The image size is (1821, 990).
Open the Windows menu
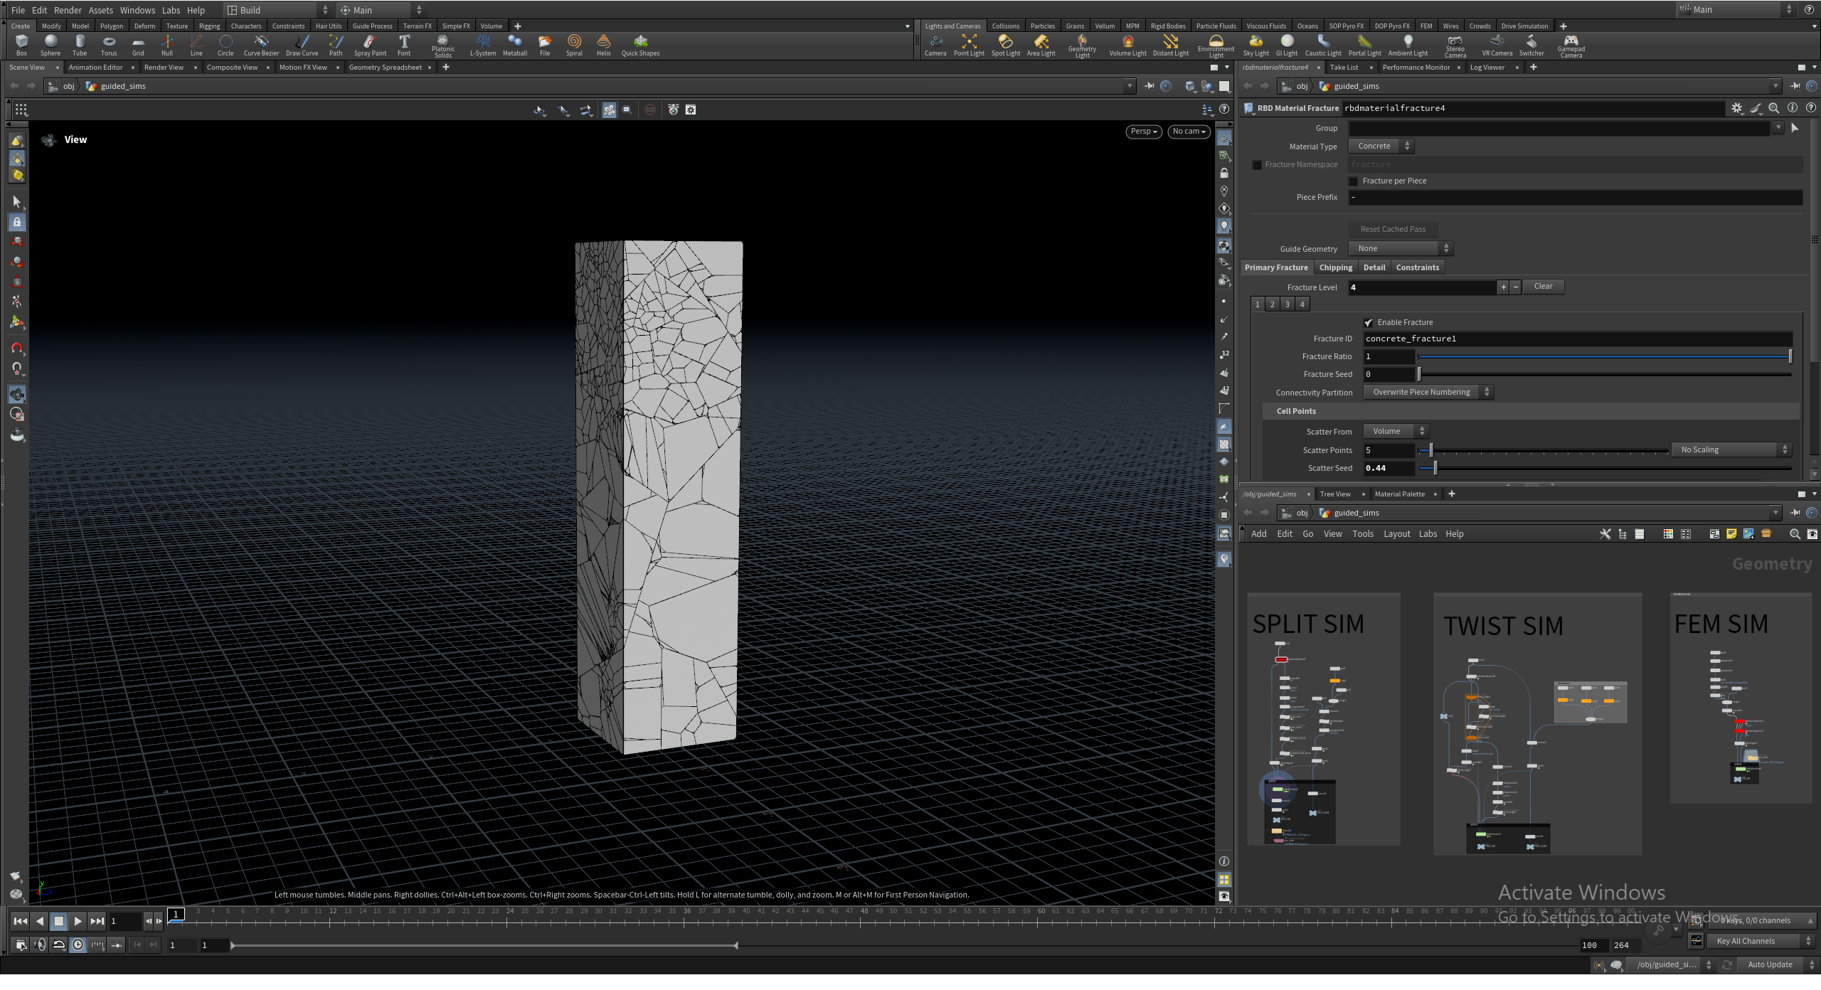[x=137, y=10]
